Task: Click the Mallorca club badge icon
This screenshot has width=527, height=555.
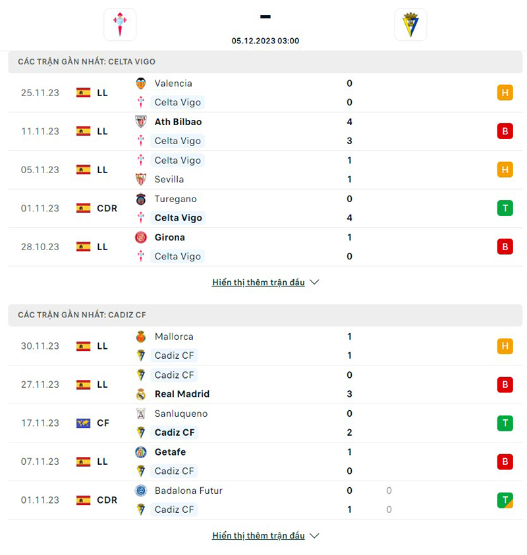Action: [x=141, y=337]
